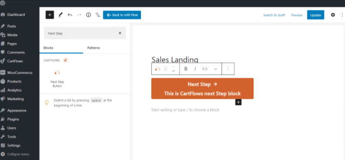
Task: Click the CARTFLOWS category label
Action: click(x=52, y=60)
